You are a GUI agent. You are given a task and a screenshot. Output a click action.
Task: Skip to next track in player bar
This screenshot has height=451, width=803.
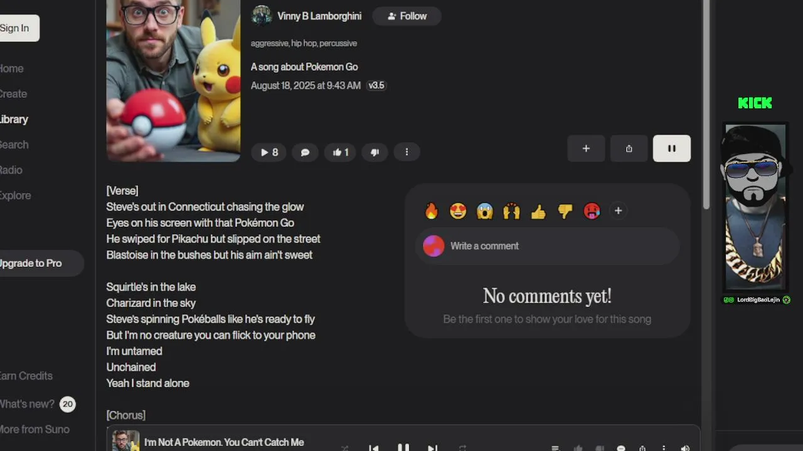[432, 448]
